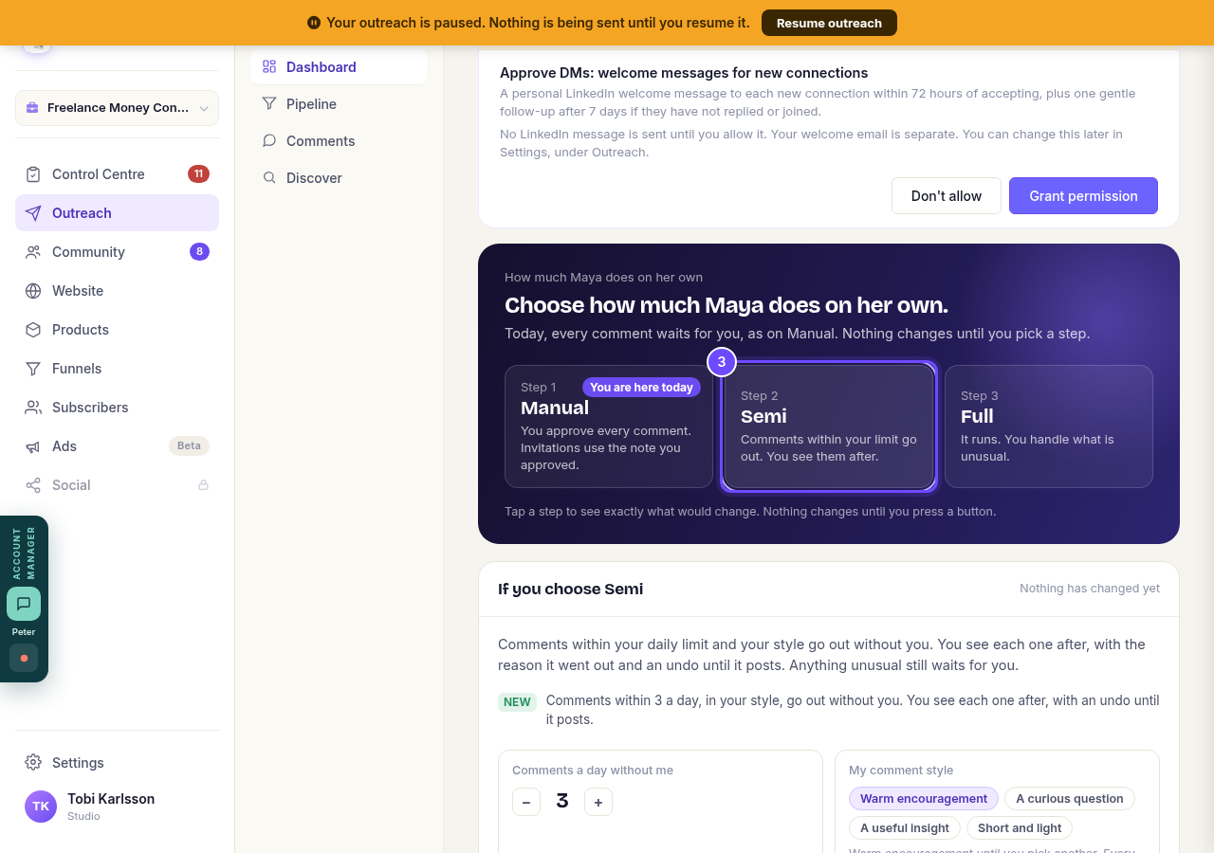This screenshot has height=853, width=1214.
Task: Click the Settings gear icon
Action: (x=33, y=763)
